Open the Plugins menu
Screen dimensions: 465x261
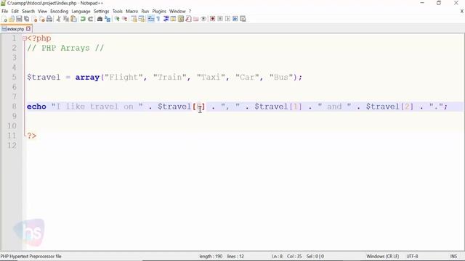click(x=159, y=12)
